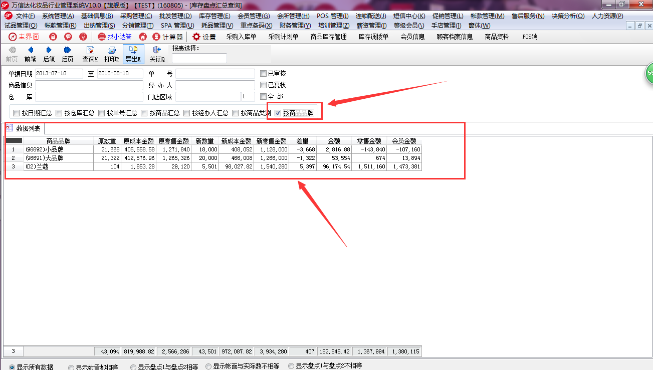Uncheck the 按商品品牌 checkbox
The width and height of the screenshot is (653, 370).
tap(278, 113)
